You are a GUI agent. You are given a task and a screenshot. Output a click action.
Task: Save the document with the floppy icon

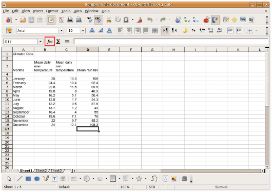pos(31,20)
